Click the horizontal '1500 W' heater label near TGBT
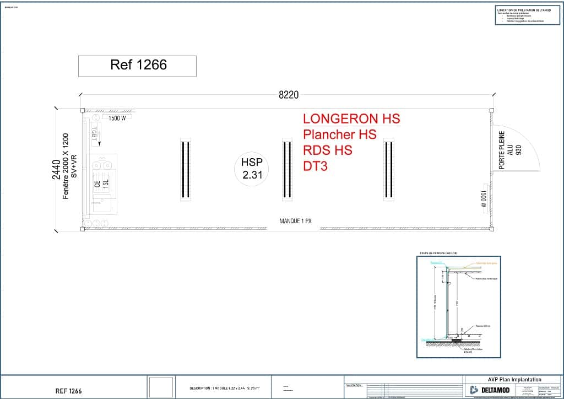564x399 pixels. [x=117, y=118]
